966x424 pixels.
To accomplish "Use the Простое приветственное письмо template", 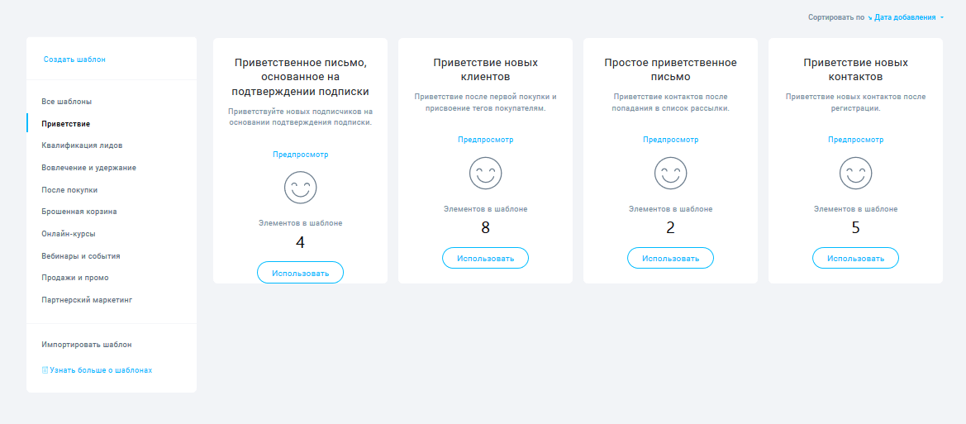I will pyautogui.click(x=670, y=258).
